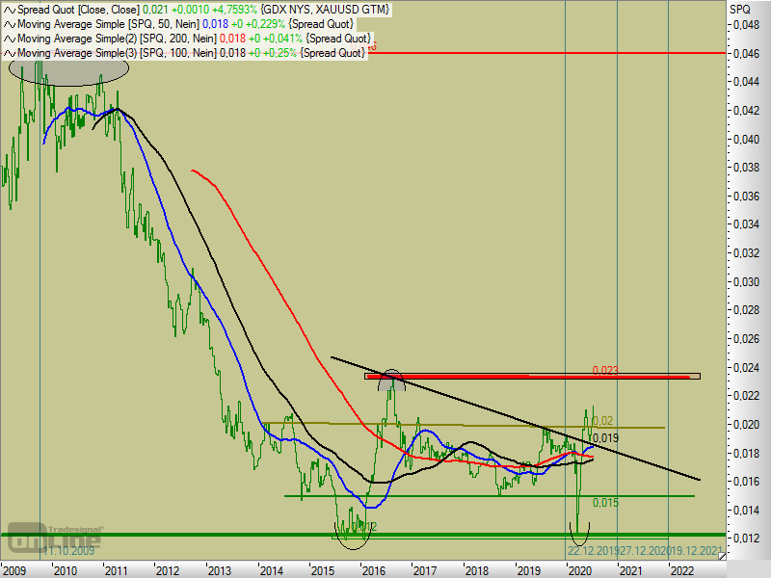Select the Spread Quot [Close, Close] legend text
Image resolution: width=771 pixels, height=578 pixels.
pyautogui.click(x=79, y=10)
